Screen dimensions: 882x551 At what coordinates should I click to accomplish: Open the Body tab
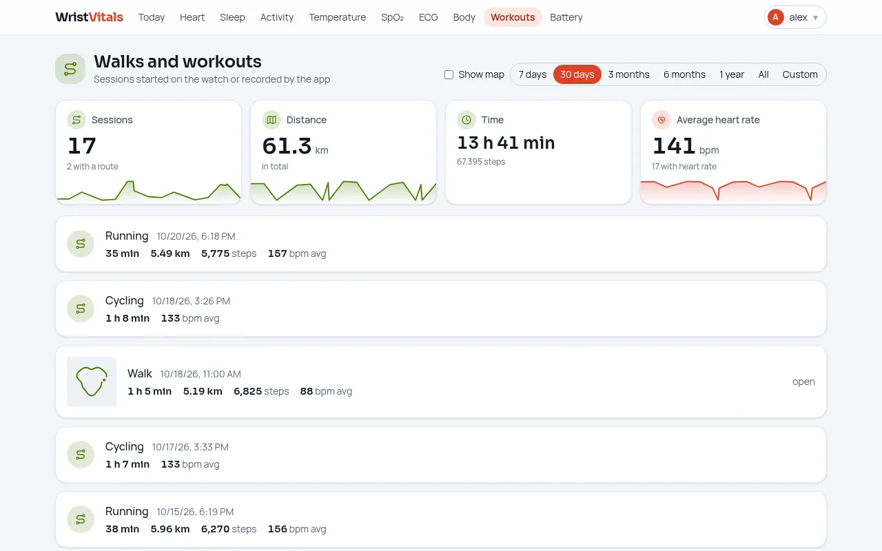[464, 17]
